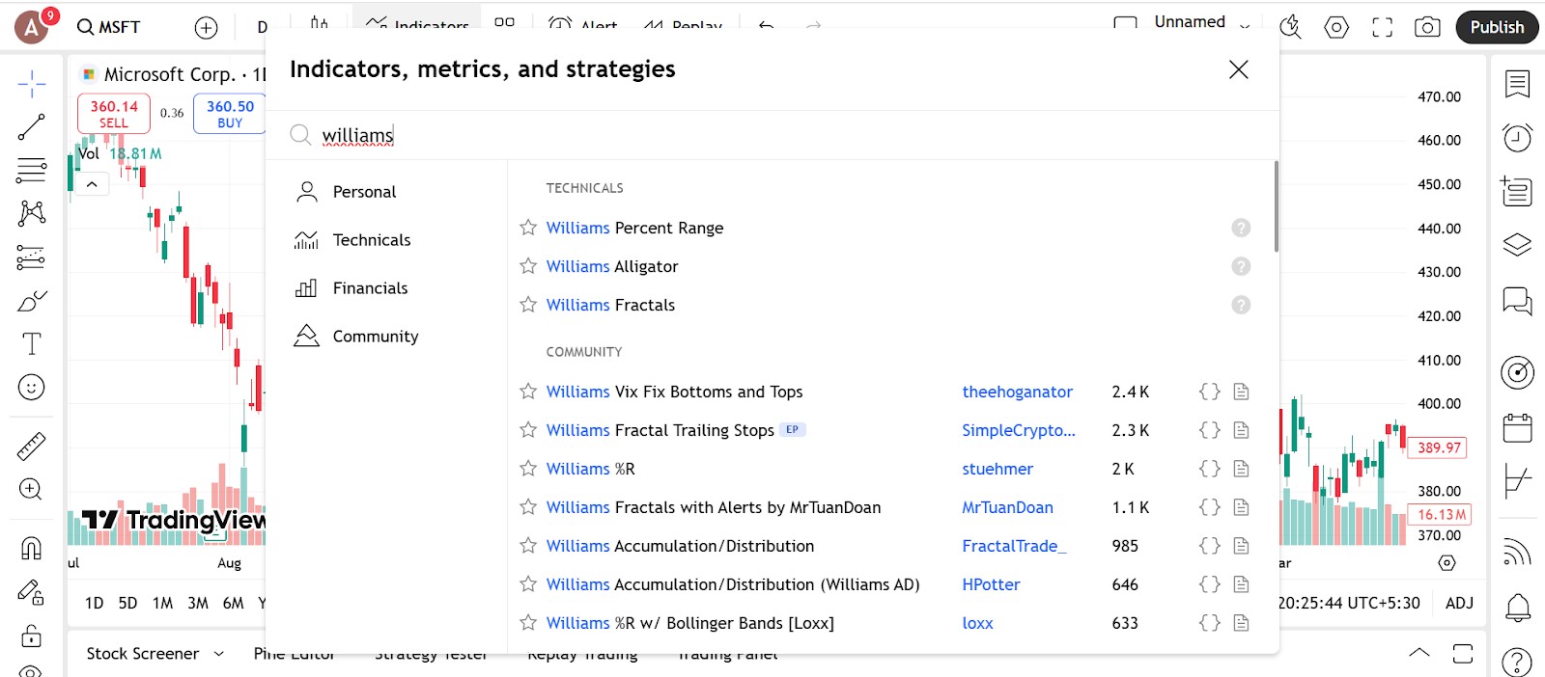This screenshot has width=1545, height=677.
Task: Activate the zoom in tool
Action: (x=31, y=489)
